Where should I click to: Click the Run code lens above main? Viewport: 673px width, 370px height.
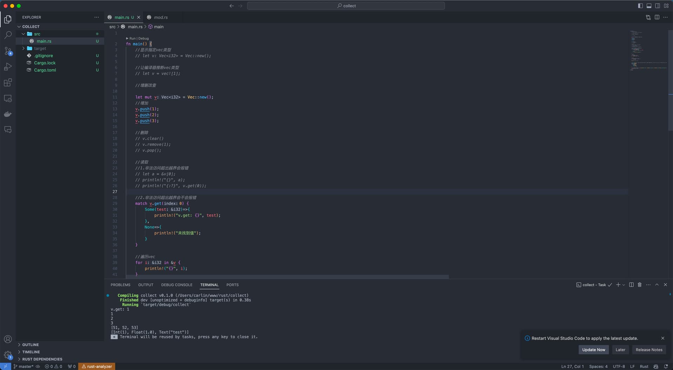coord(132,39)
